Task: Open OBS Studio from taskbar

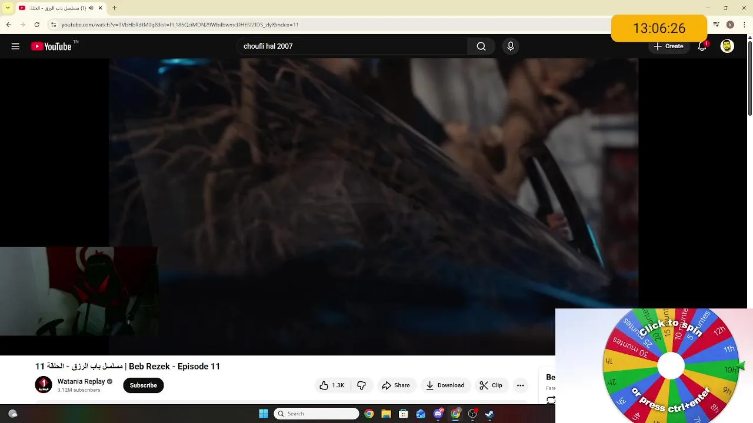Action: (472, 414)
